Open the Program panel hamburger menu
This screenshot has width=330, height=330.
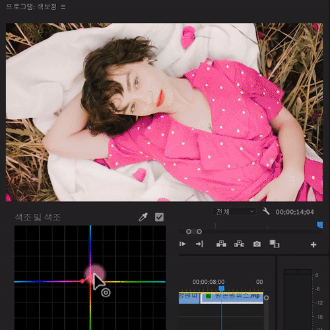coord(63,7)
